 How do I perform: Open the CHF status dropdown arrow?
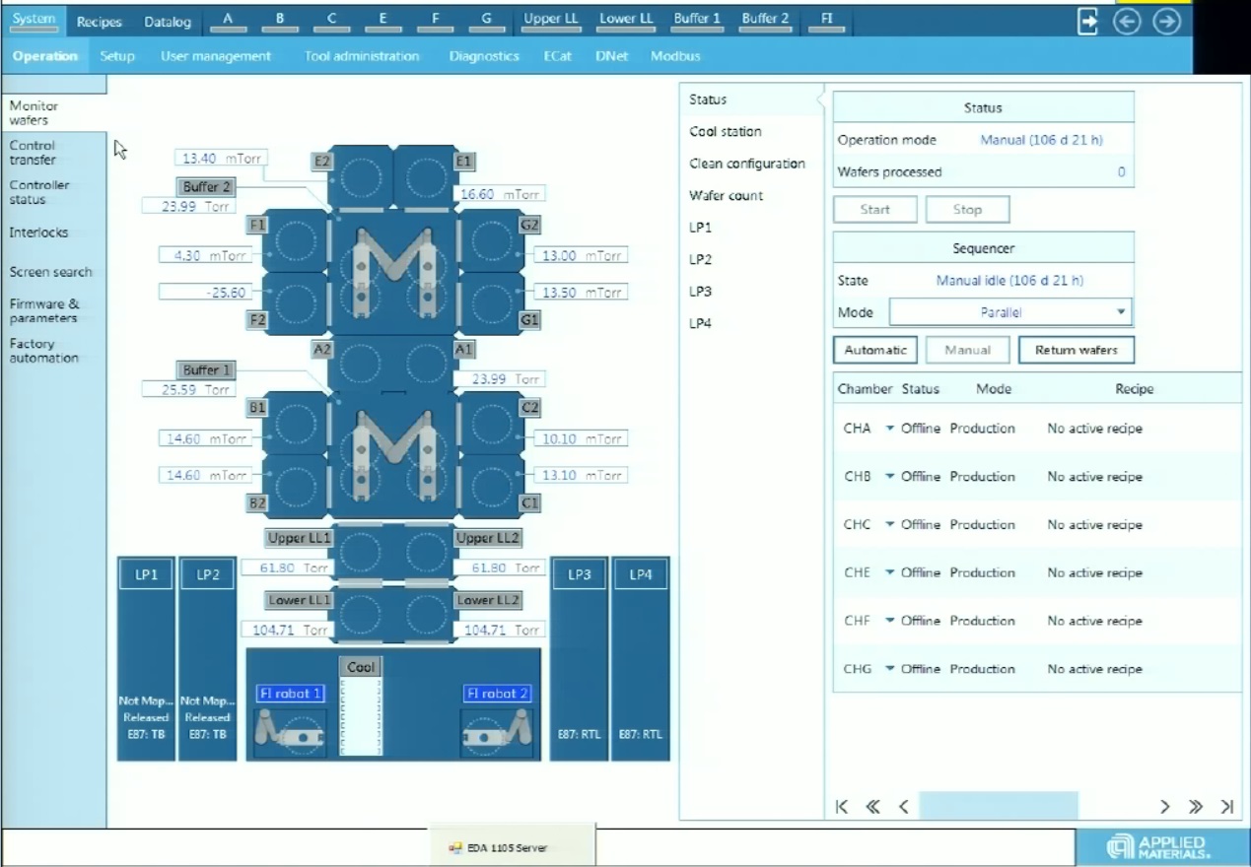coord(889,621)
